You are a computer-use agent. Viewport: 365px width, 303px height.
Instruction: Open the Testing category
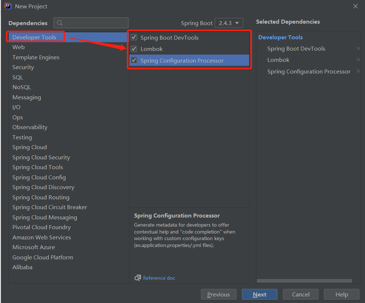[x=22, y=137]
